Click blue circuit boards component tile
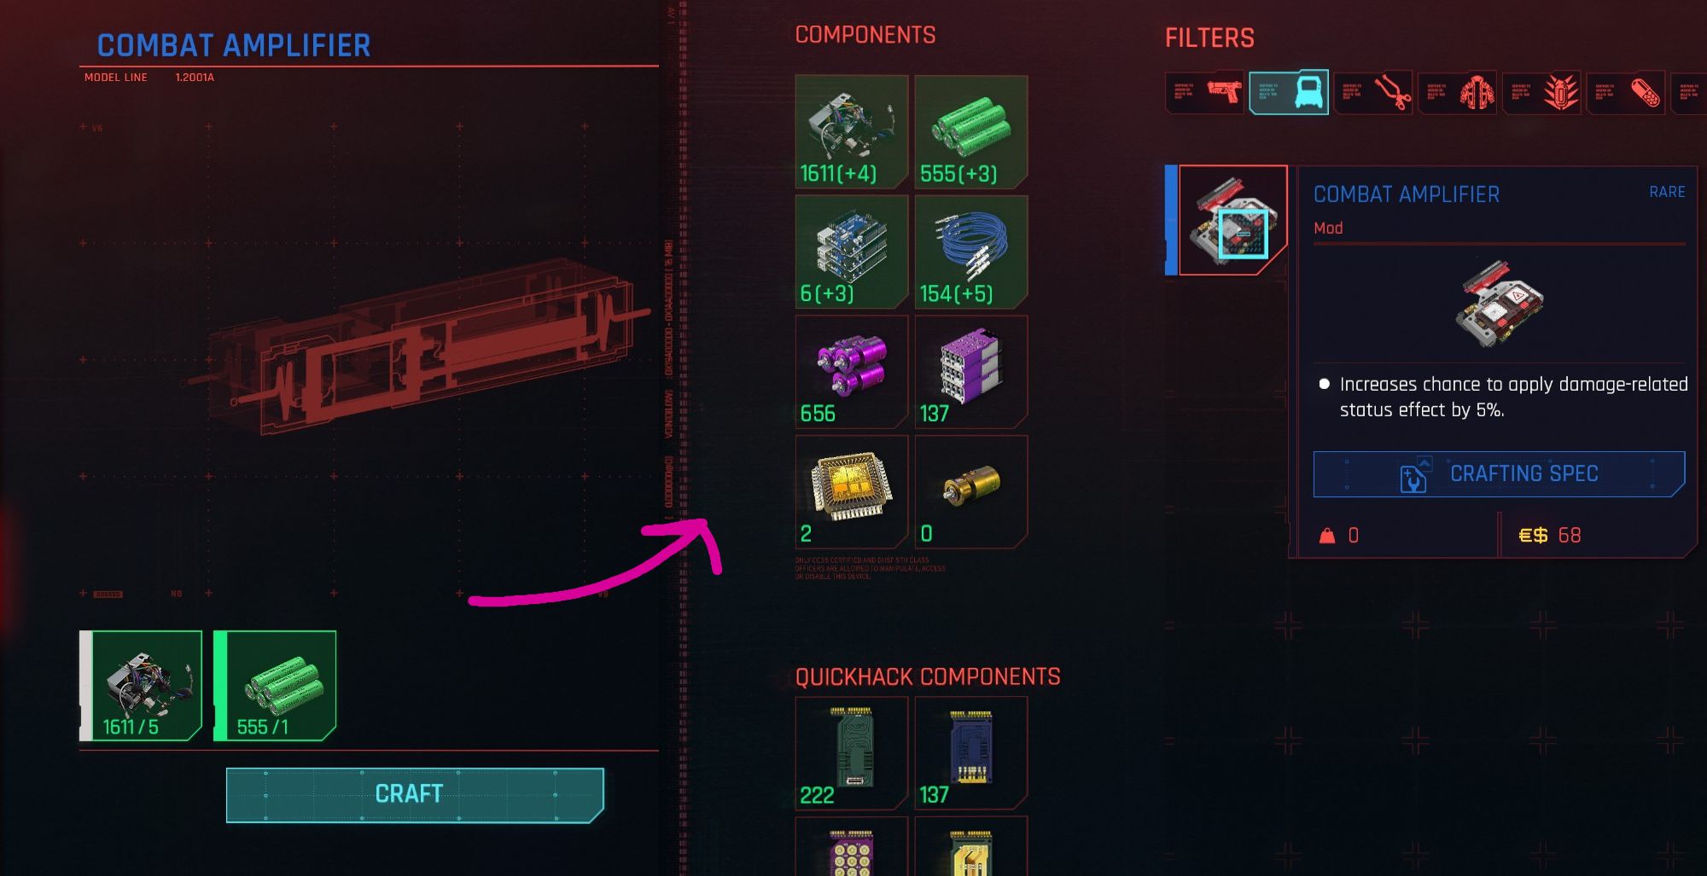 (x=851, y=252)
